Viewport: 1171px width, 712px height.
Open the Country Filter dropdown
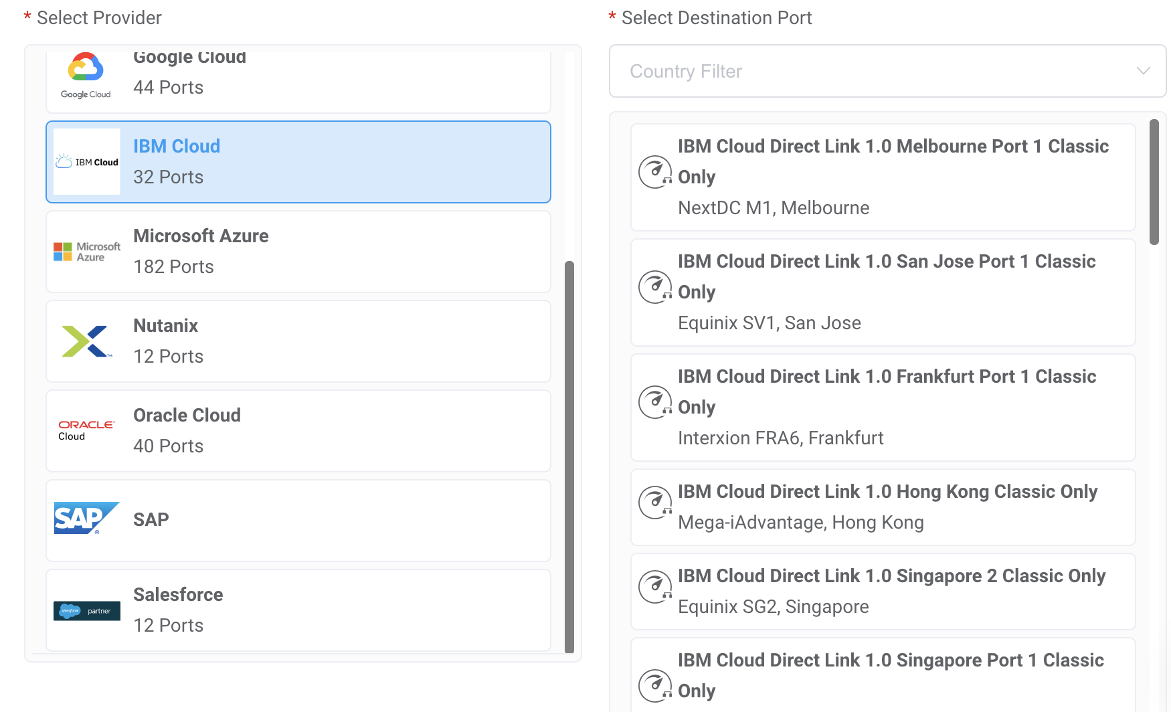pos(887,71)
